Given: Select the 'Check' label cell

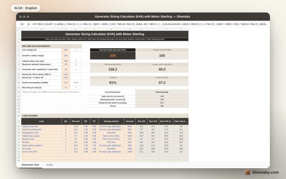Looking at the screenshot, I should point(113,106).
